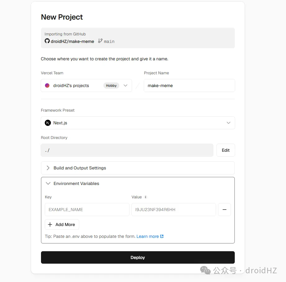Click the Add More button label
Viewport: 286px width, 282px height.
[x=65, y=224]
